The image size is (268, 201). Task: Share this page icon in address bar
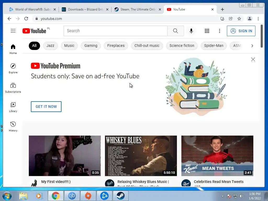click(231, 19)
